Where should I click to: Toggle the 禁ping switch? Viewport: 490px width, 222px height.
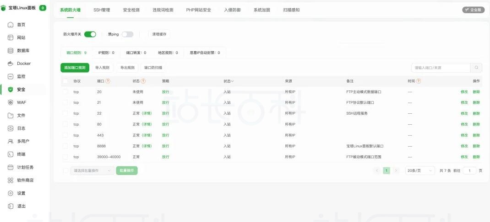coord(127,34)
